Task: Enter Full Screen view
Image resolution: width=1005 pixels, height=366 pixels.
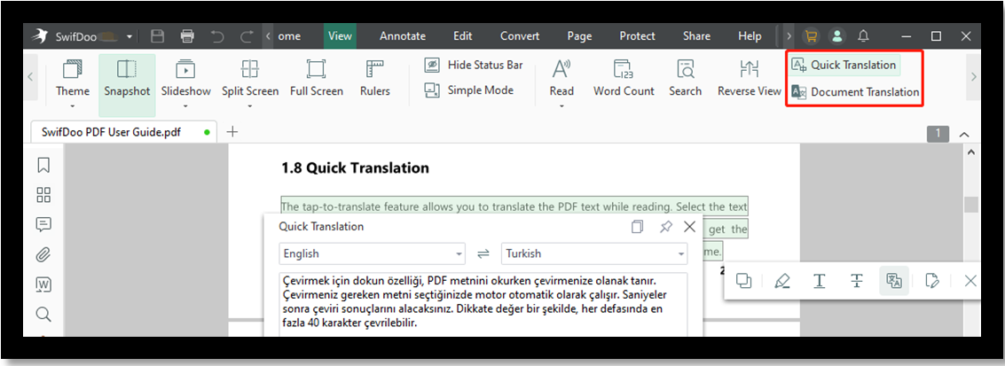Action: [x=317, y=77]
